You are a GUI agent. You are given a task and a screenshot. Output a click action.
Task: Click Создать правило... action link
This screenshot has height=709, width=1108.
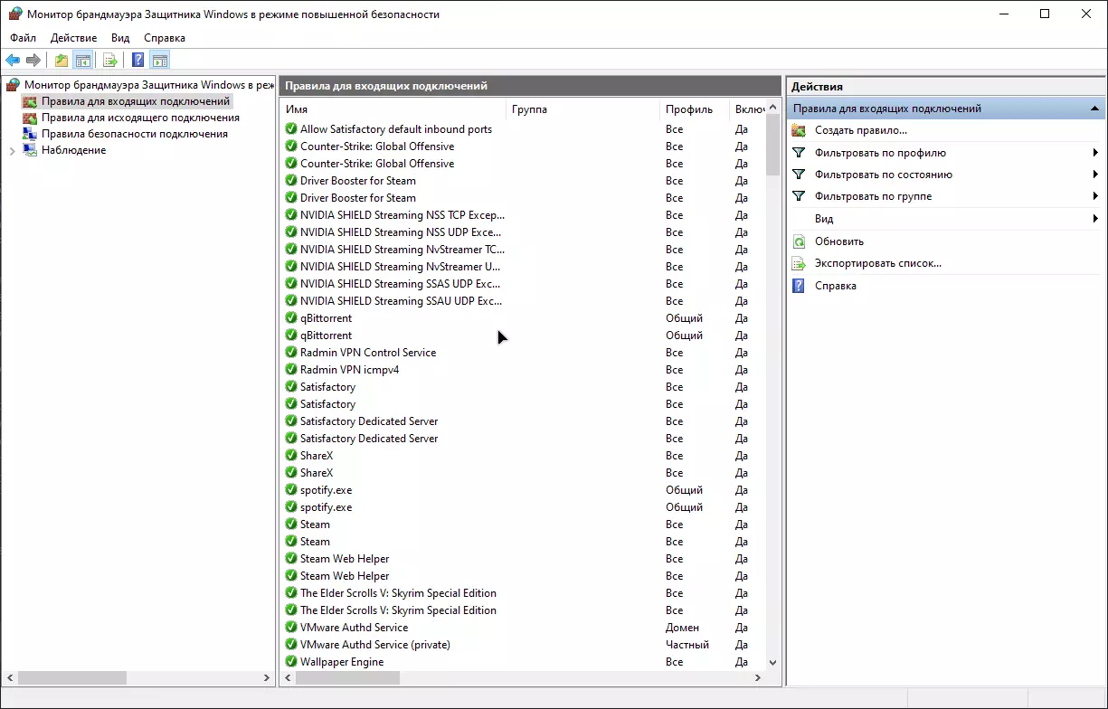pos(860,130)
